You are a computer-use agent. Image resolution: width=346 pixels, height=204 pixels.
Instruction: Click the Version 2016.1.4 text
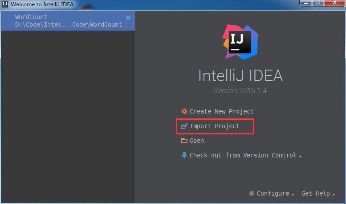[x=240, y=90]
